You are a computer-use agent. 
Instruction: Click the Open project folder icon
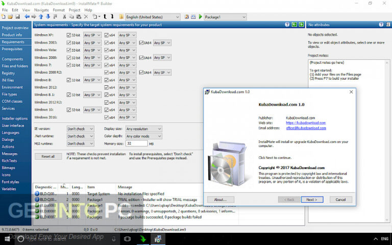coord(10,17)
